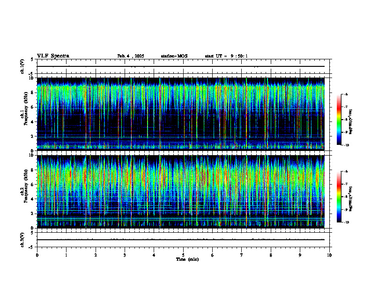Click time axis tick label '8'

tap(271, 255)
